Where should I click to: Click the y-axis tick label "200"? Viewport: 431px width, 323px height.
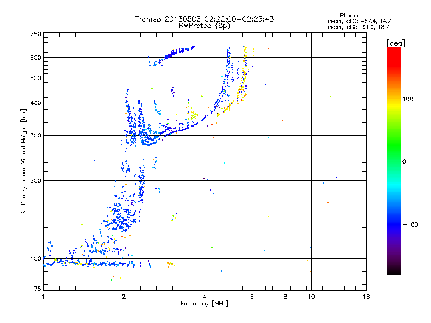coord(36,181)
